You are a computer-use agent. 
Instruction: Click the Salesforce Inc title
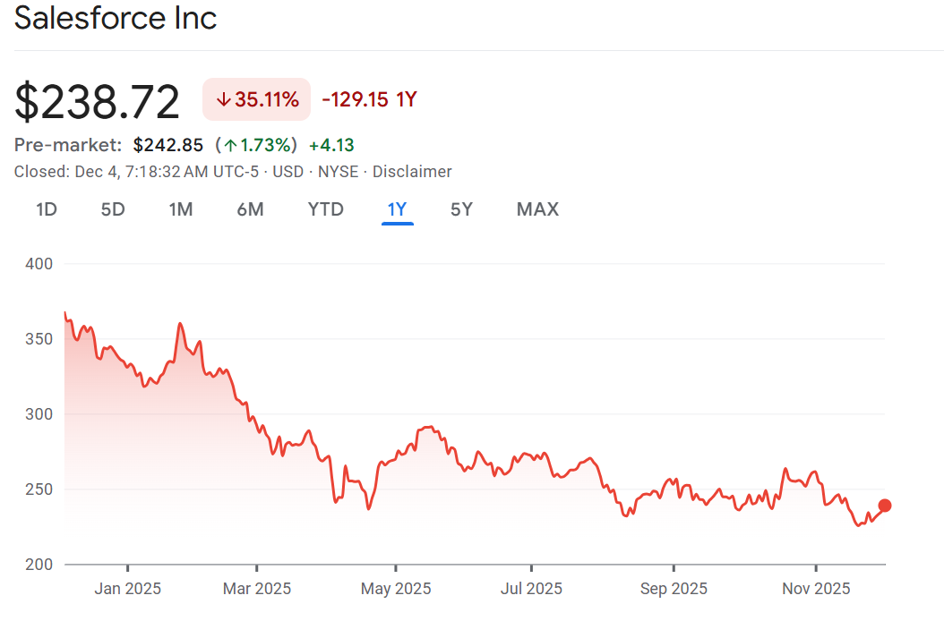pos(116,18)
